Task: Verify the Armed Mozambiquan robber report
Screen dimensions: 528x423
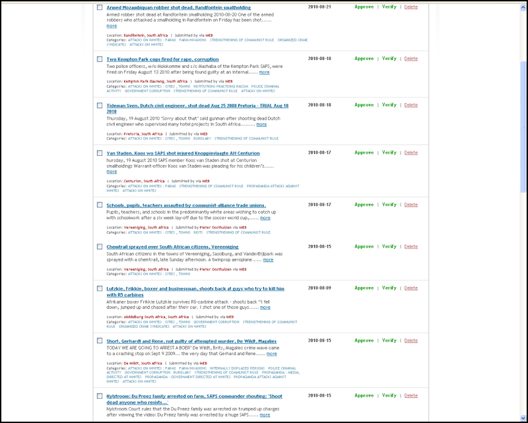Action: [x=389, y=7]
